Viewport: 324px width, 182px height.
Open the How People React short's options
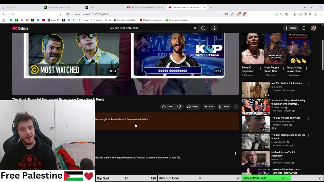tap(283, 69)
